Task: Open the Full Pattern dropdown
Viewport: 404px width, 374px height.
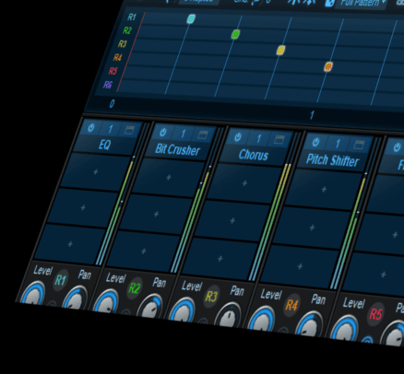Action: [360, 4]
